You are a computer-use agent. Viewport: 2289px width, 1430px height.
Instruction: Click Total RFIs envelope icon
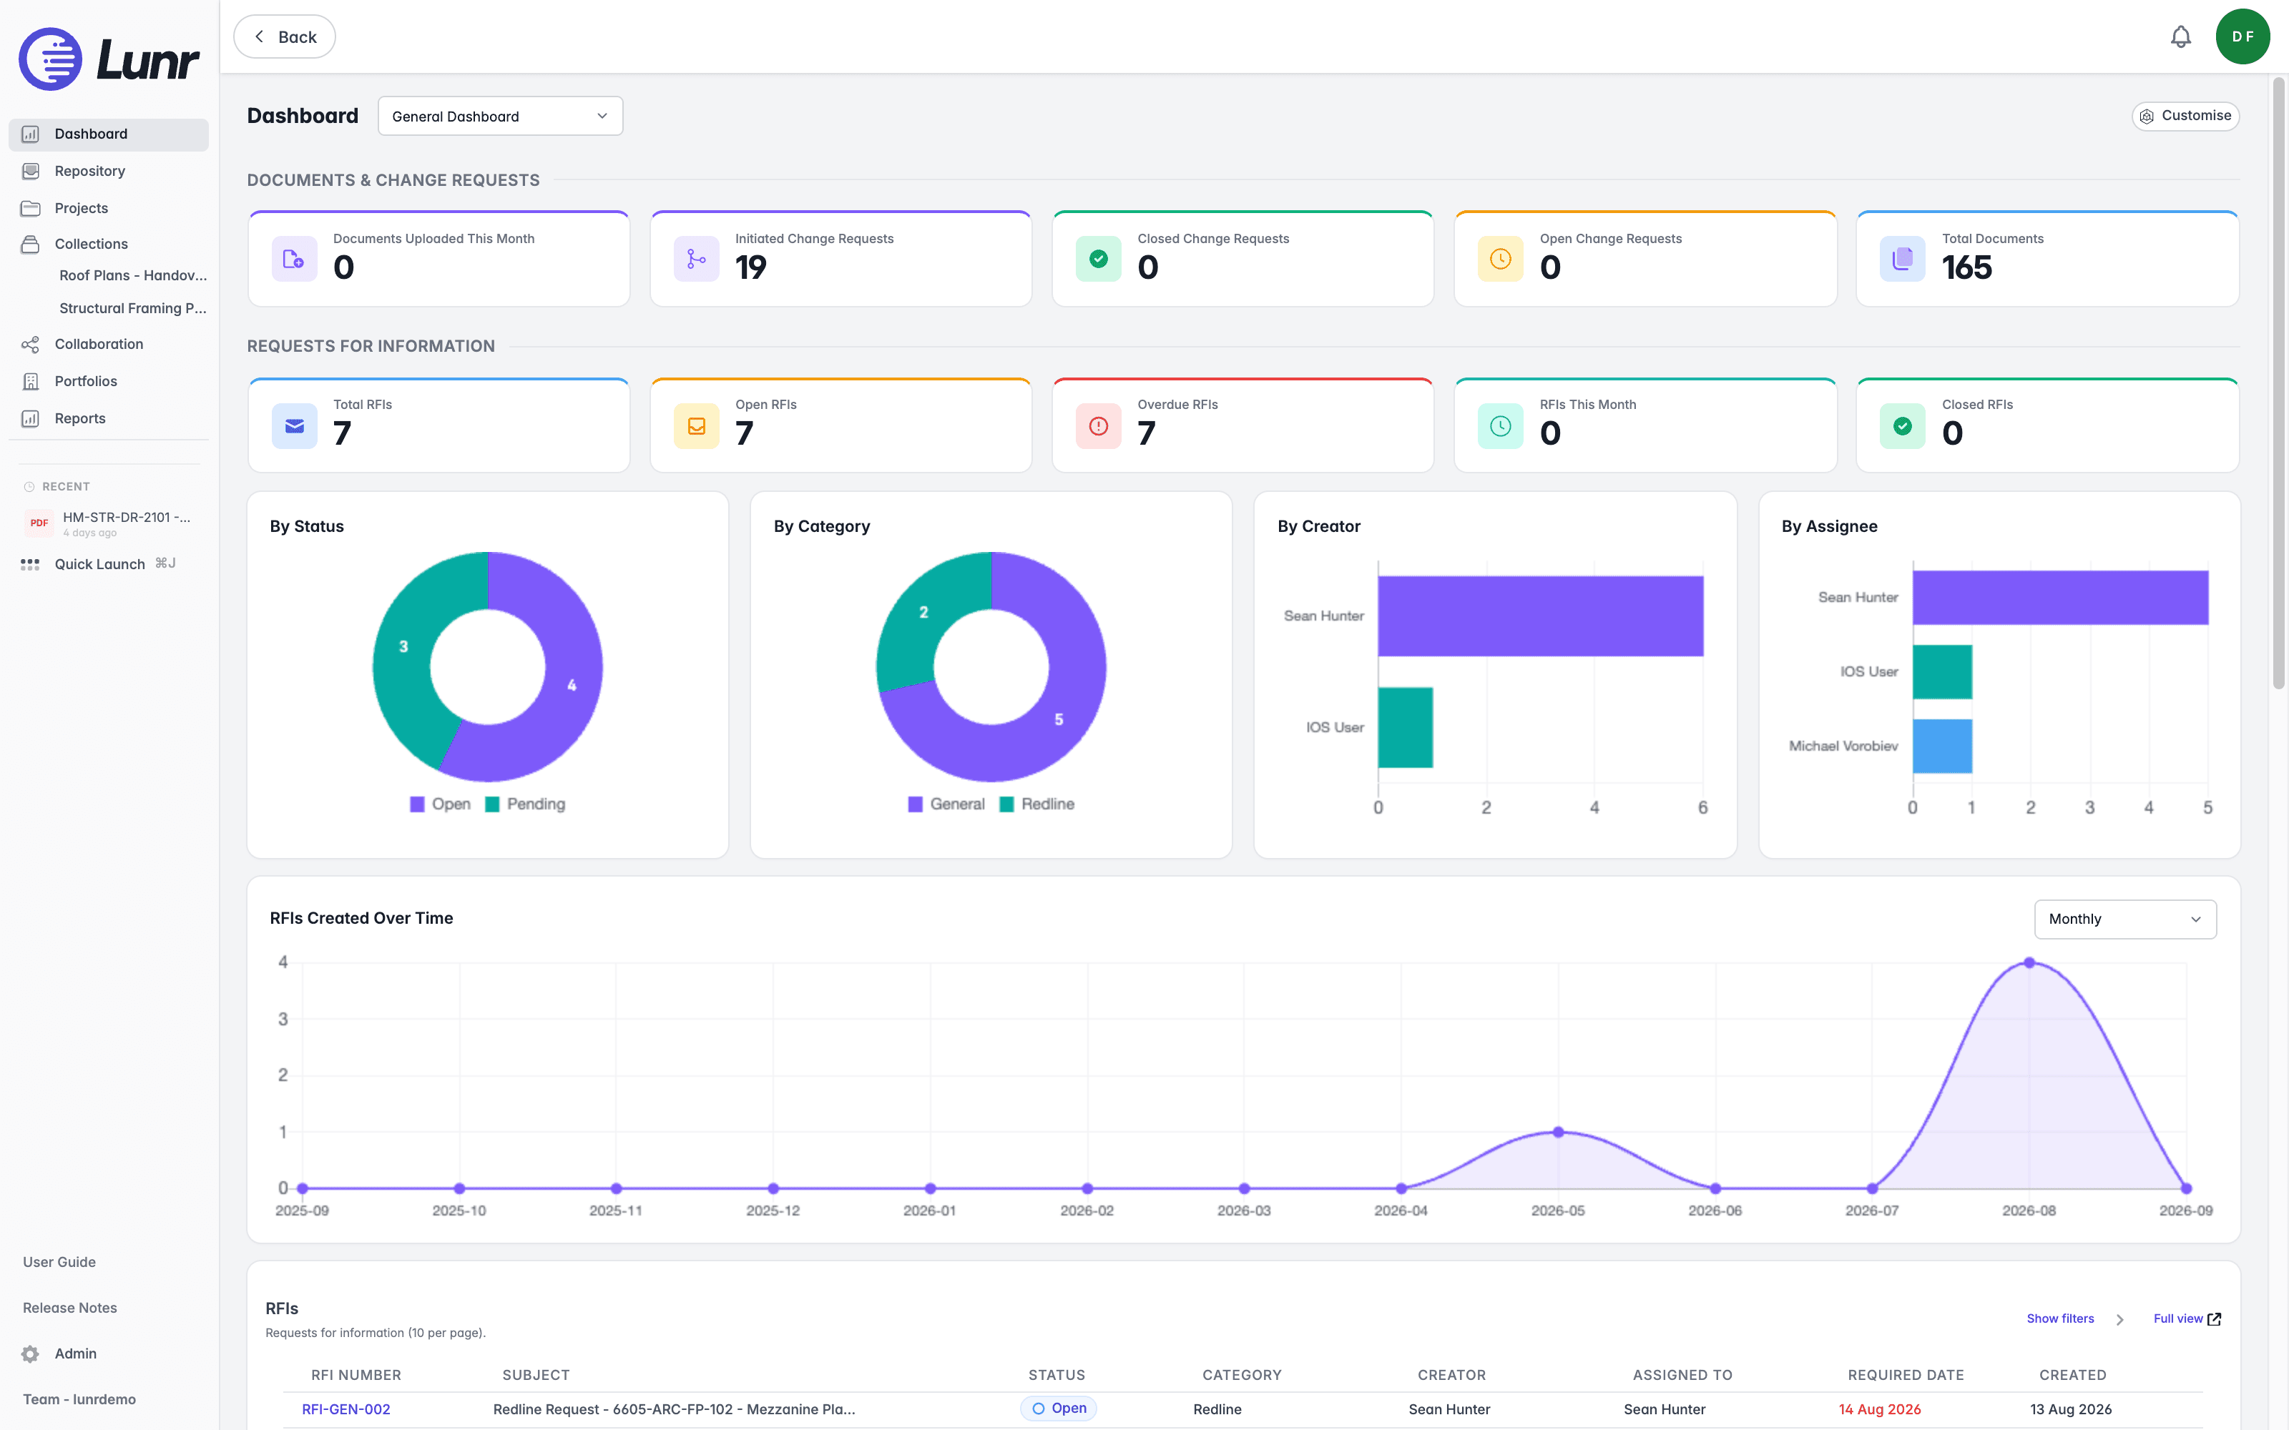294,425
